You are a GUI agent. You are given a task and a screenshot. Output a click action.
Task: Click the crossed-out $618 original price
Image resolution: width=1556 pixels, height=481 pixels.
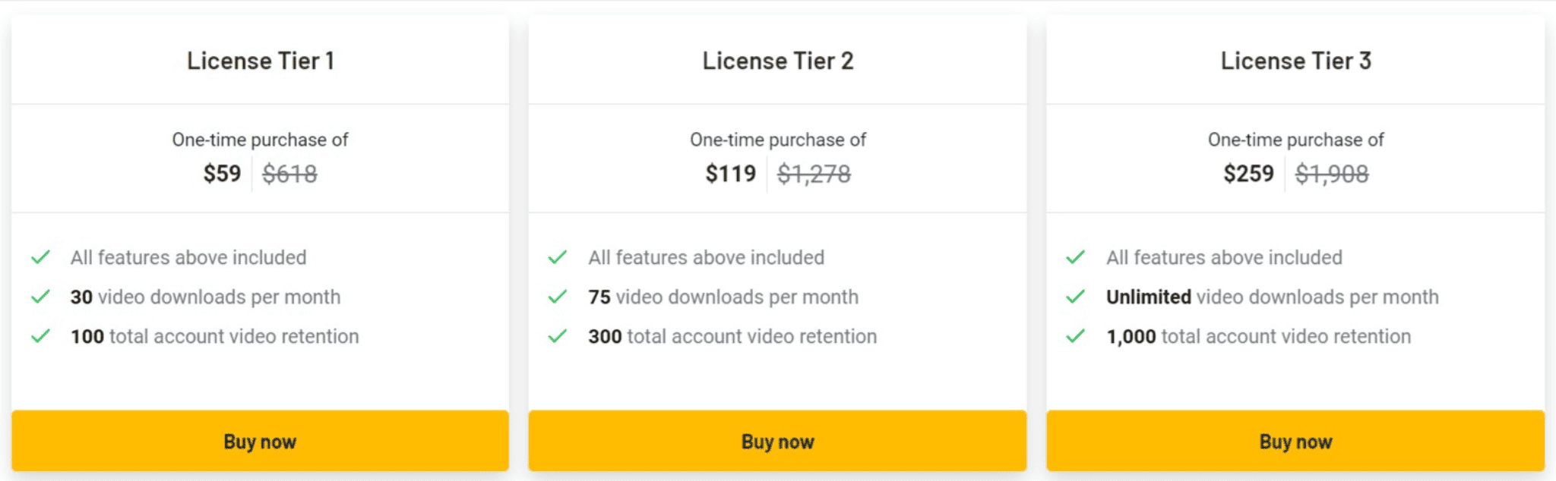click(289, 174)
